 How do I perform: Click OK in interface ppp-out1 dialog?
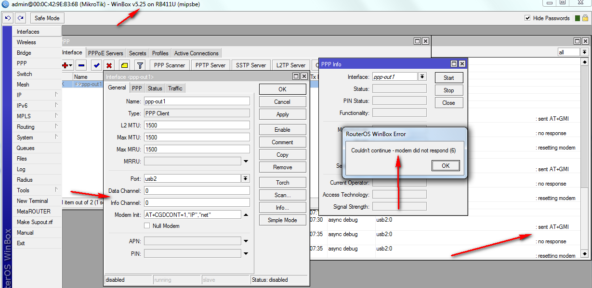point(283,89)
